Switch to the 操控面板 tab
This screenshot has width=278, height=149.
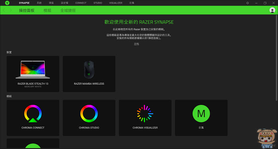(x=27, y=10)
